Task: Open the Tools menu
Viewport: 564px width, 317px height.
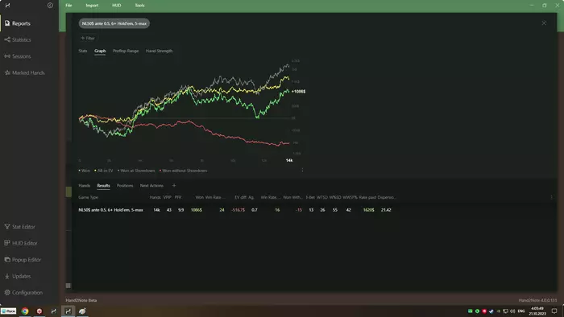Action: 139,6
